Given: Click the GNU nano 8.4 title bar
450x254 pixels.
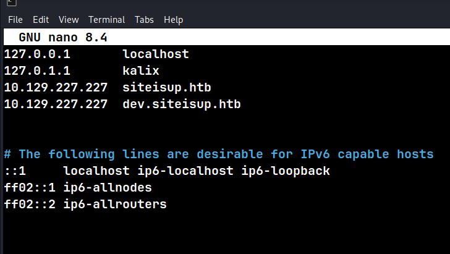Looking at the screenshot, I should (x=227, y=37).
